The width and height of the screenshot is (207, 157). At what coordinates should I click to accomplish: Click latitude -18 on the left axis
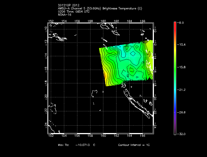point(46,83)
